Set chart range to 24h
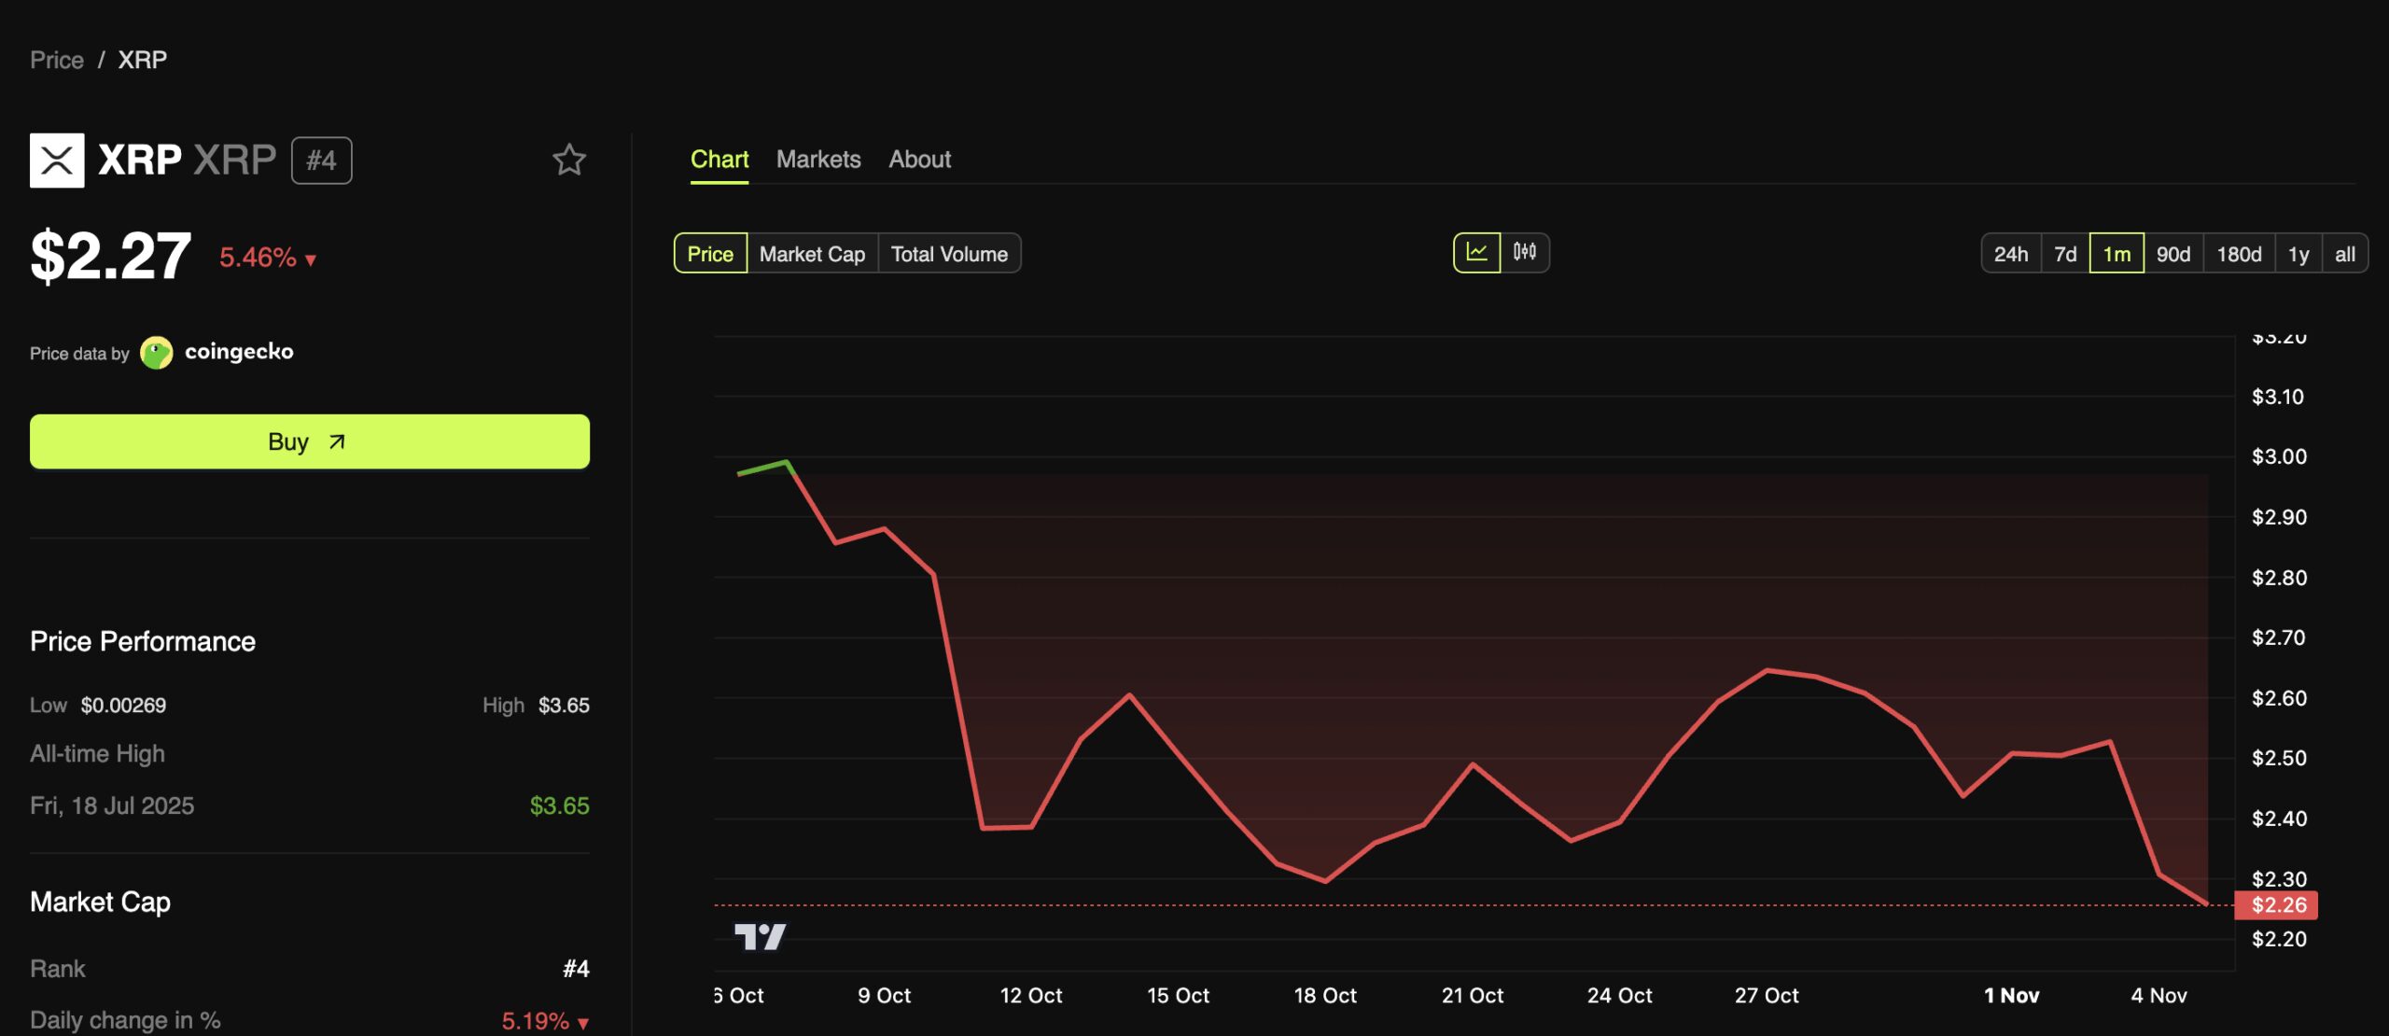 2010,254
